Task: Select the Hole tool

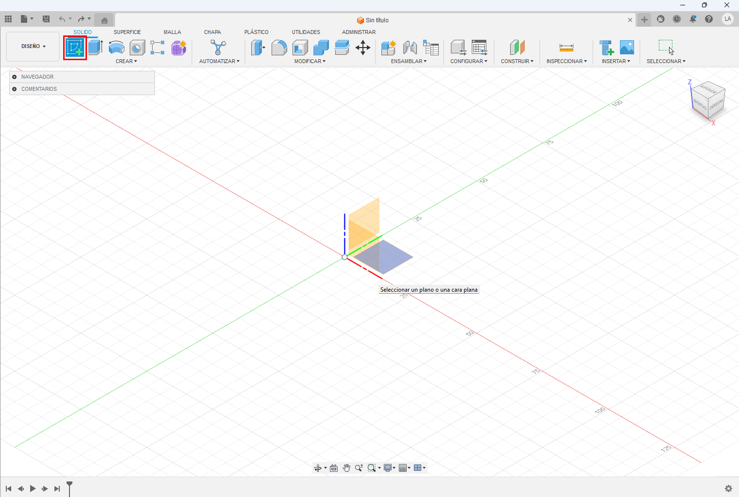Action: (x=137, y=48)
